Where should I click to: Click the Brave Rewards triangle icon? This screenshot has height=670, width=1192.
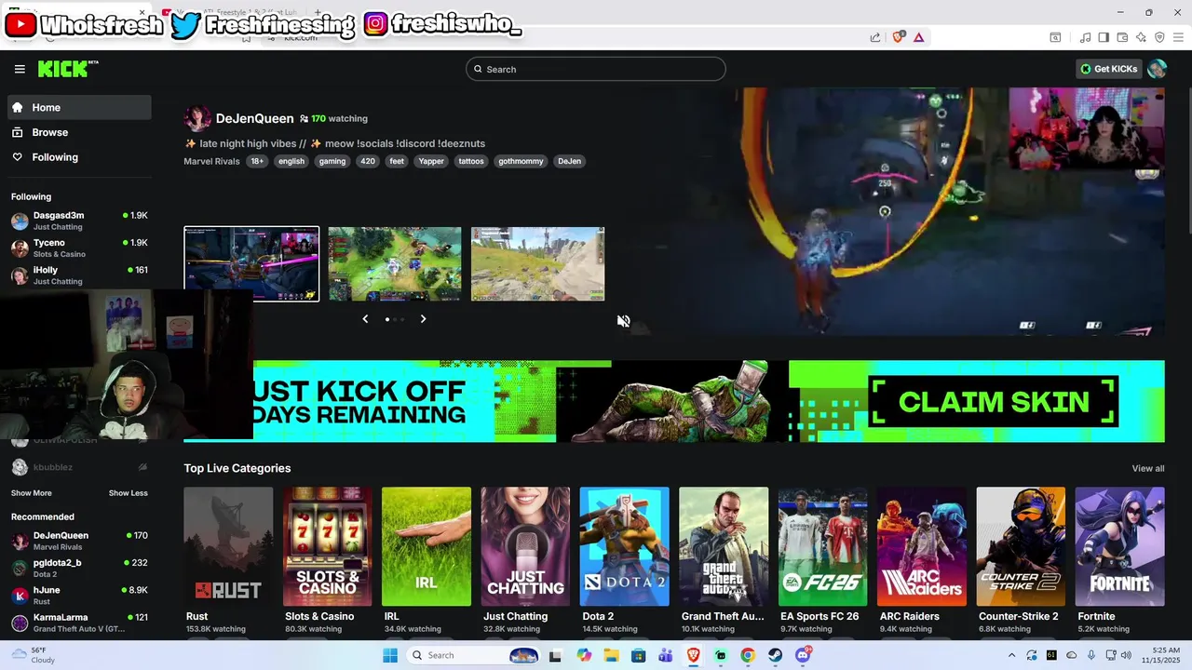pos(919,37)
